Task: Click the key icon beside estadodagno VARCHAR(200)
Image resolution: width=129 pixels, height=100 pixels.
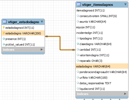Action: [x=4, y=33]
